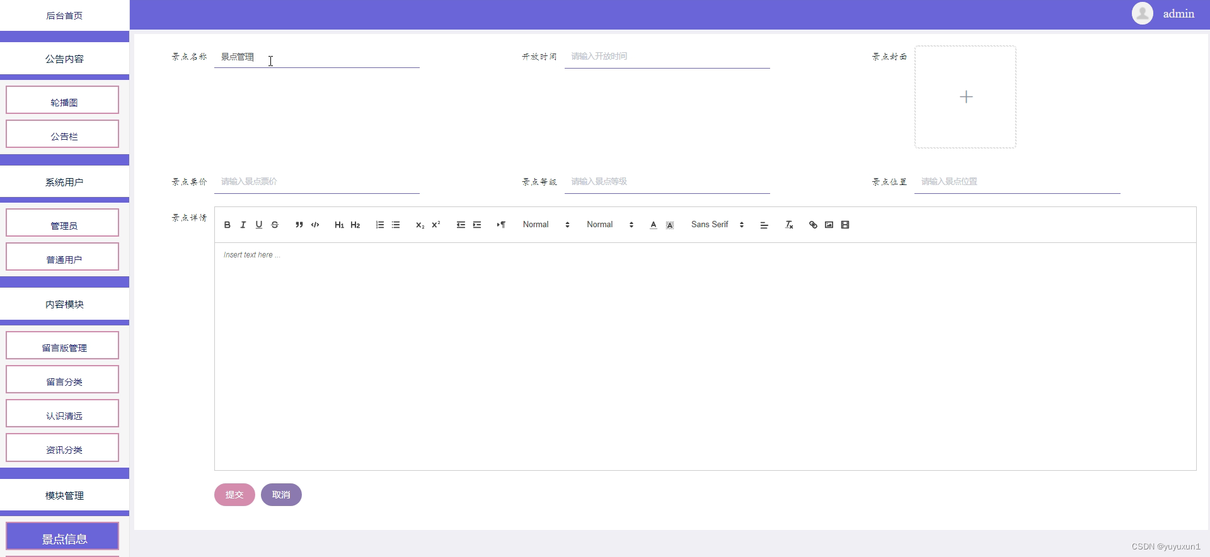Focus the 景点等级 input field
This screenshot has height=557, width=1210.
point(667,182)
